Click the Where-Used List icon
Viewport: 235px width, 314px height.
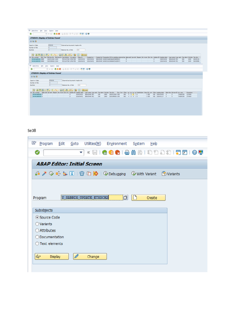[x=58, y=174]
